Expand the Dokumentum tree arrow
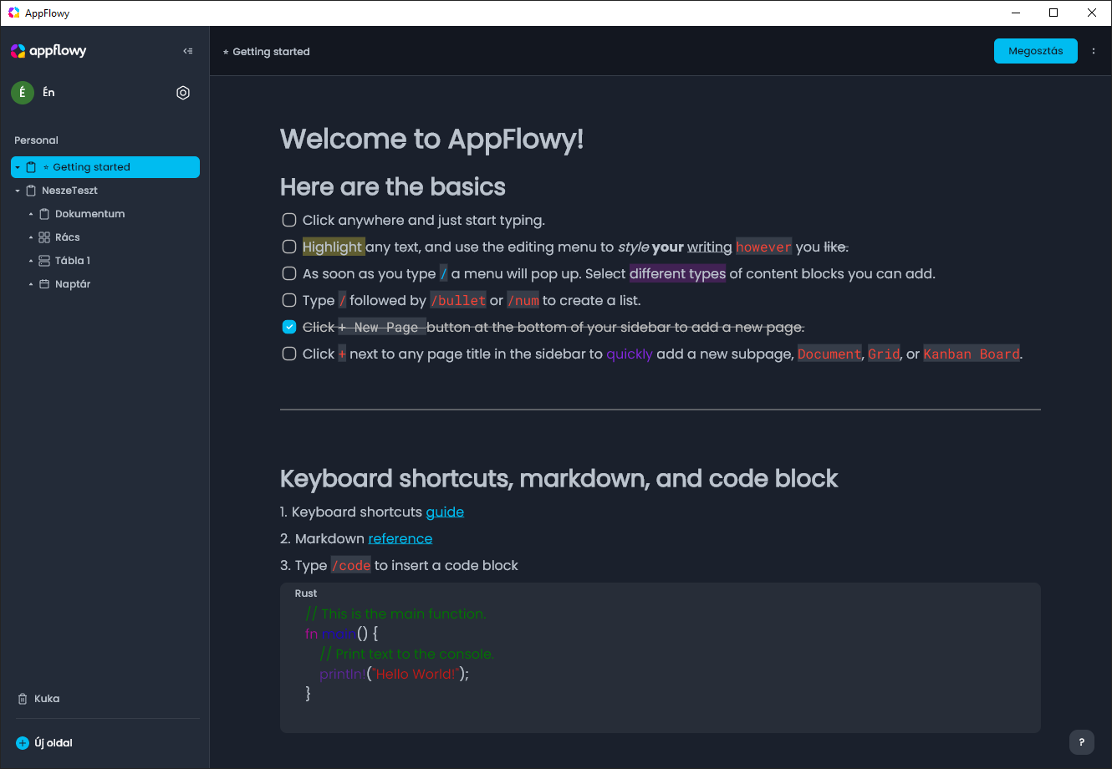This screenshot has width=1112, height=769. tap(31, 214)
